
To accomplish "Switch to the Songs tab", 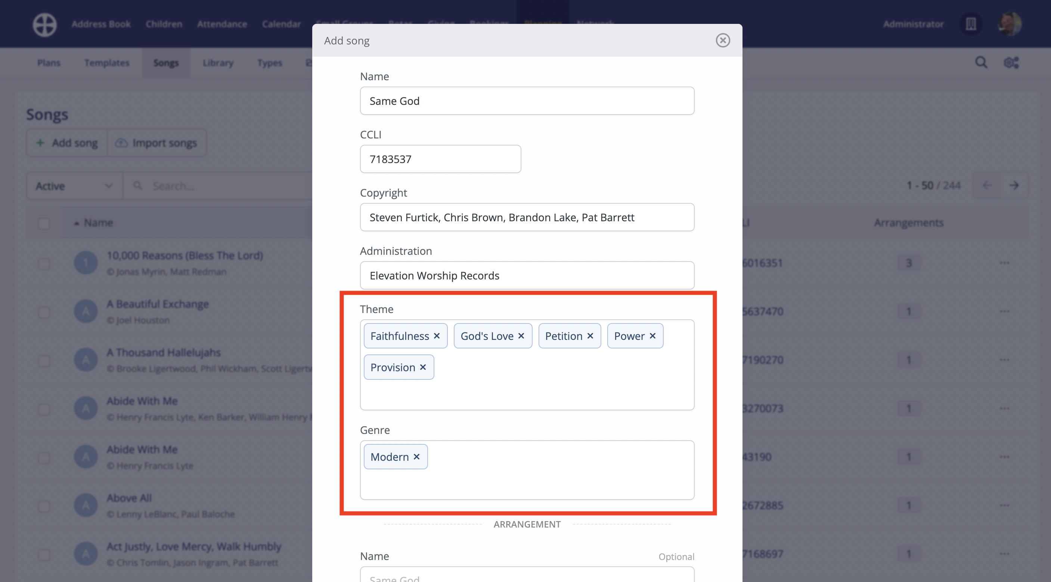I will pyautogui.click(x=166, y=63).
